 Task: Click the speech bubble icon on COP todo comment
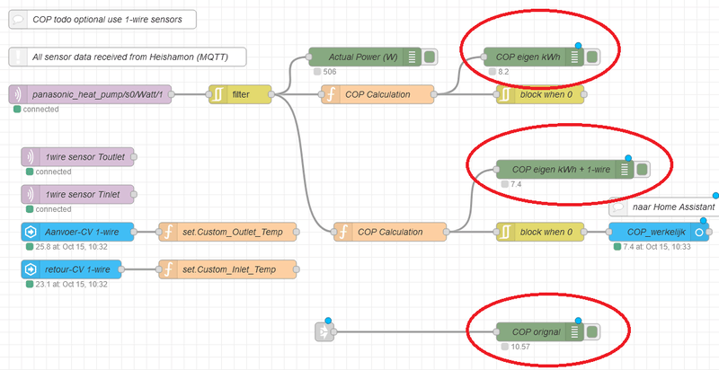(x=17, y=20)
